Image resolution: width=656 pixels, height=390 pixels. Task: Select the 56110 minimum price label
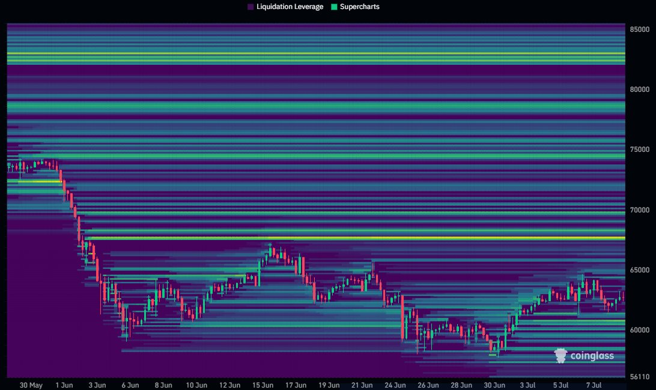pyautogui.click(x=640, y=377)
